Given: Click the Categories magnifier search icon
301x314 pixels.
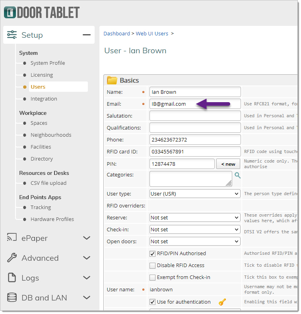Looking at the screenshot, I should coord(237,175).
